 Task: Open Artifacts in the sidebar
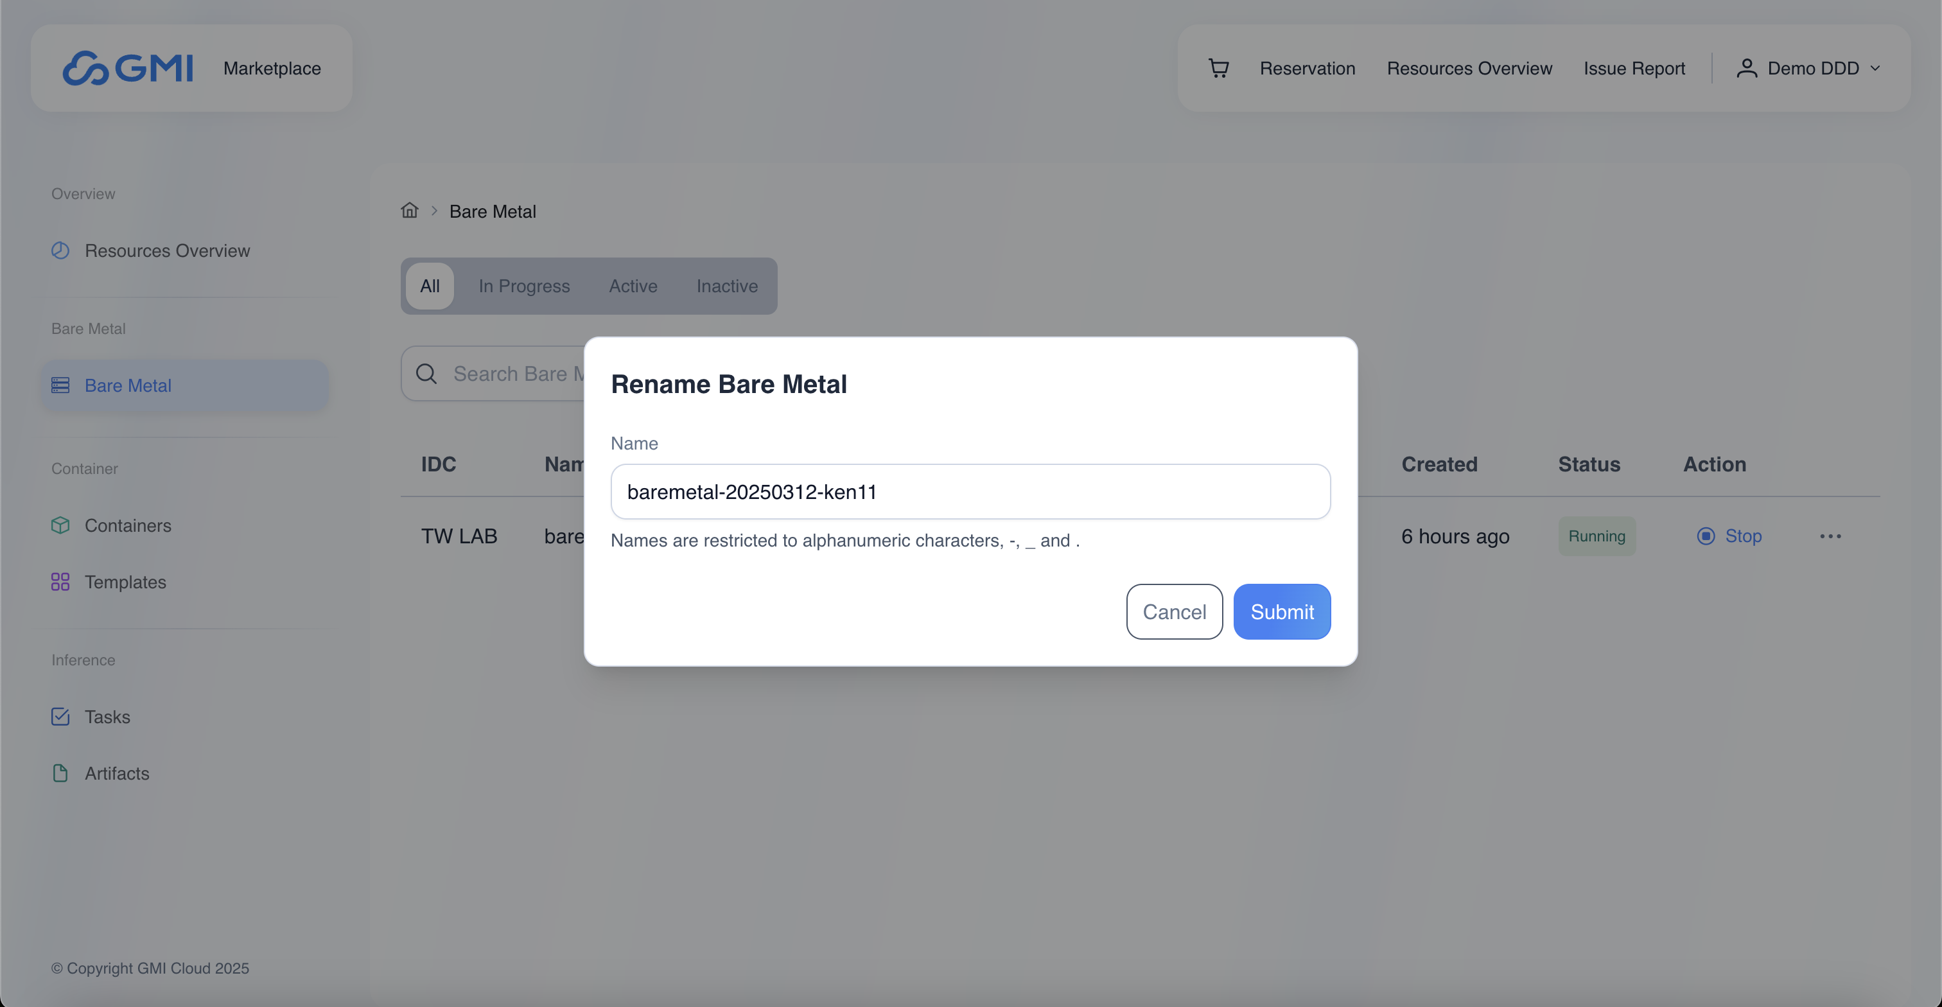117,773
